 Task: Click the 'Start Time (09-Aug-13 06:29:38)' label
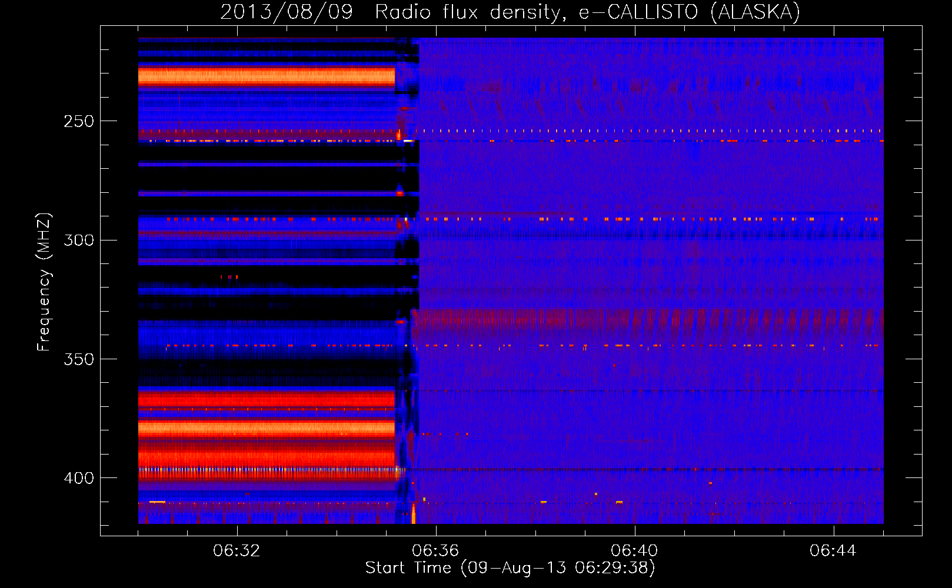tap(510, 568)
